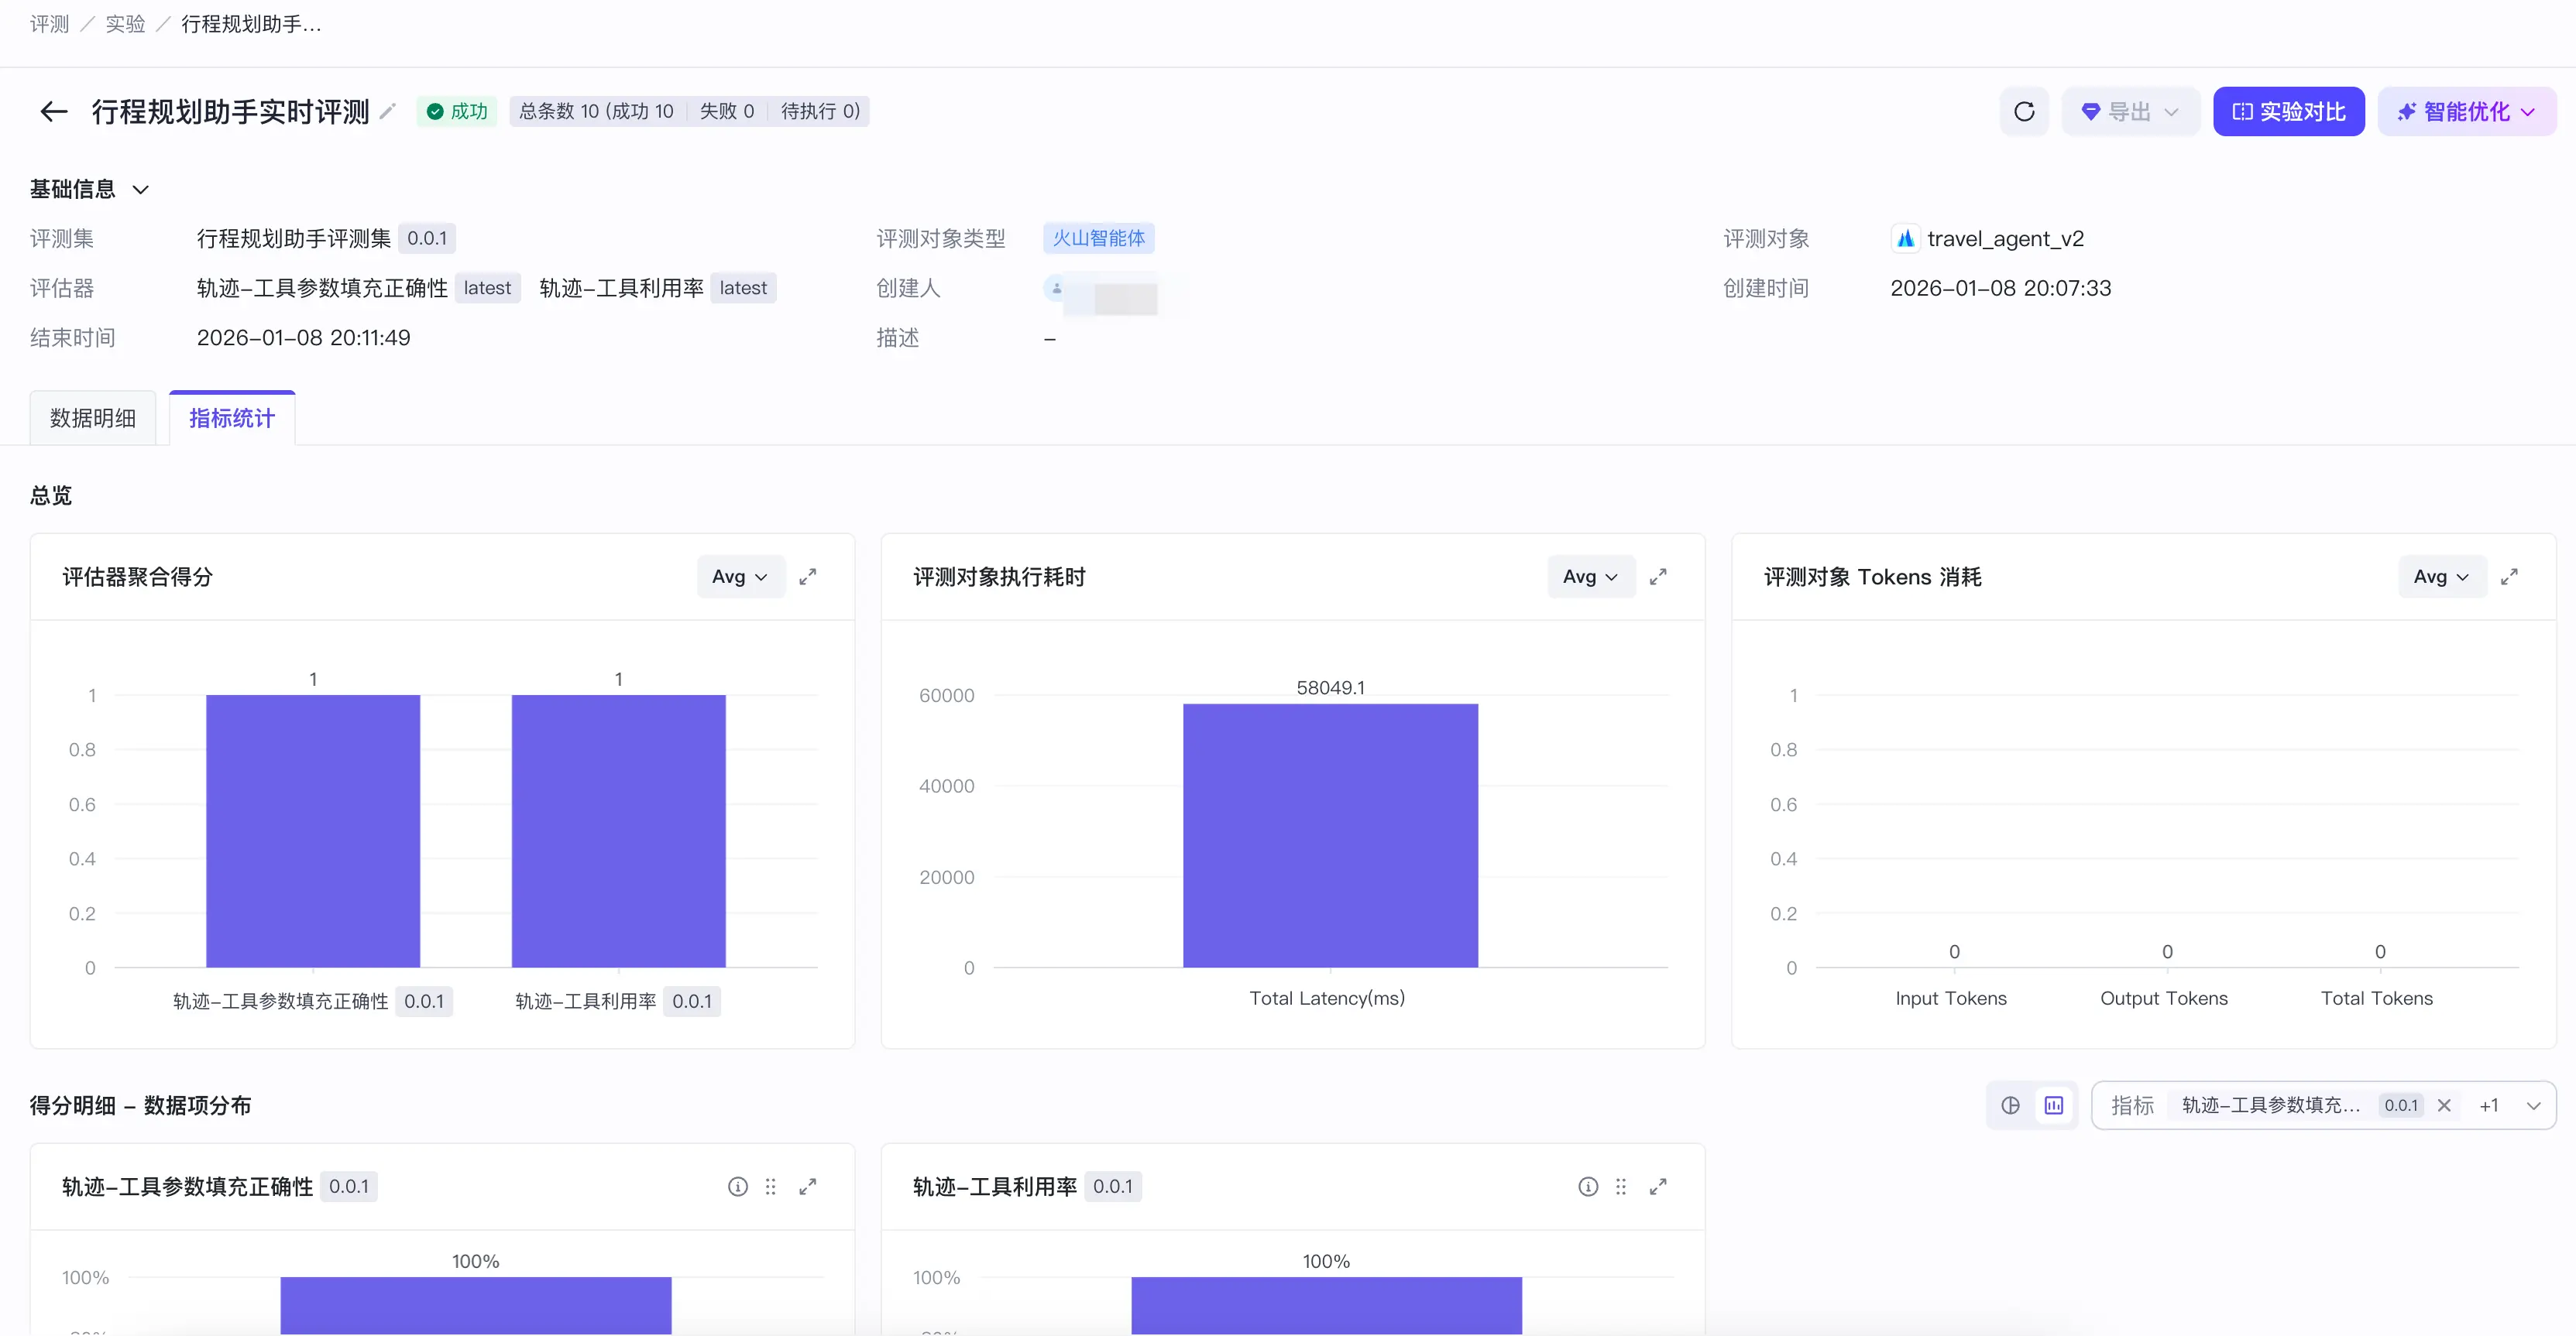Viewport: 2576px width, 1336px height.
Task: Open the travel_agent_v2 evaluation target
Action: coord(2005,239)
